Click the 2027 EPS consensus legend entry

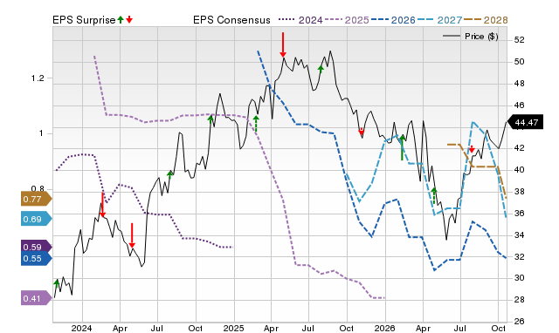coord(439,20)
